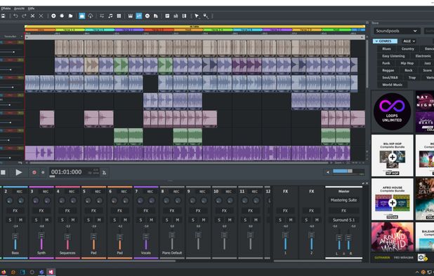Arm REC on mixer channel 4

[72, 191]
